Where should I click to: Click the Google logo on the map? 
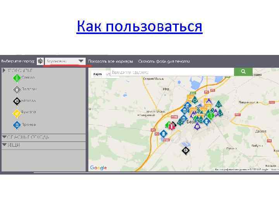98,168
